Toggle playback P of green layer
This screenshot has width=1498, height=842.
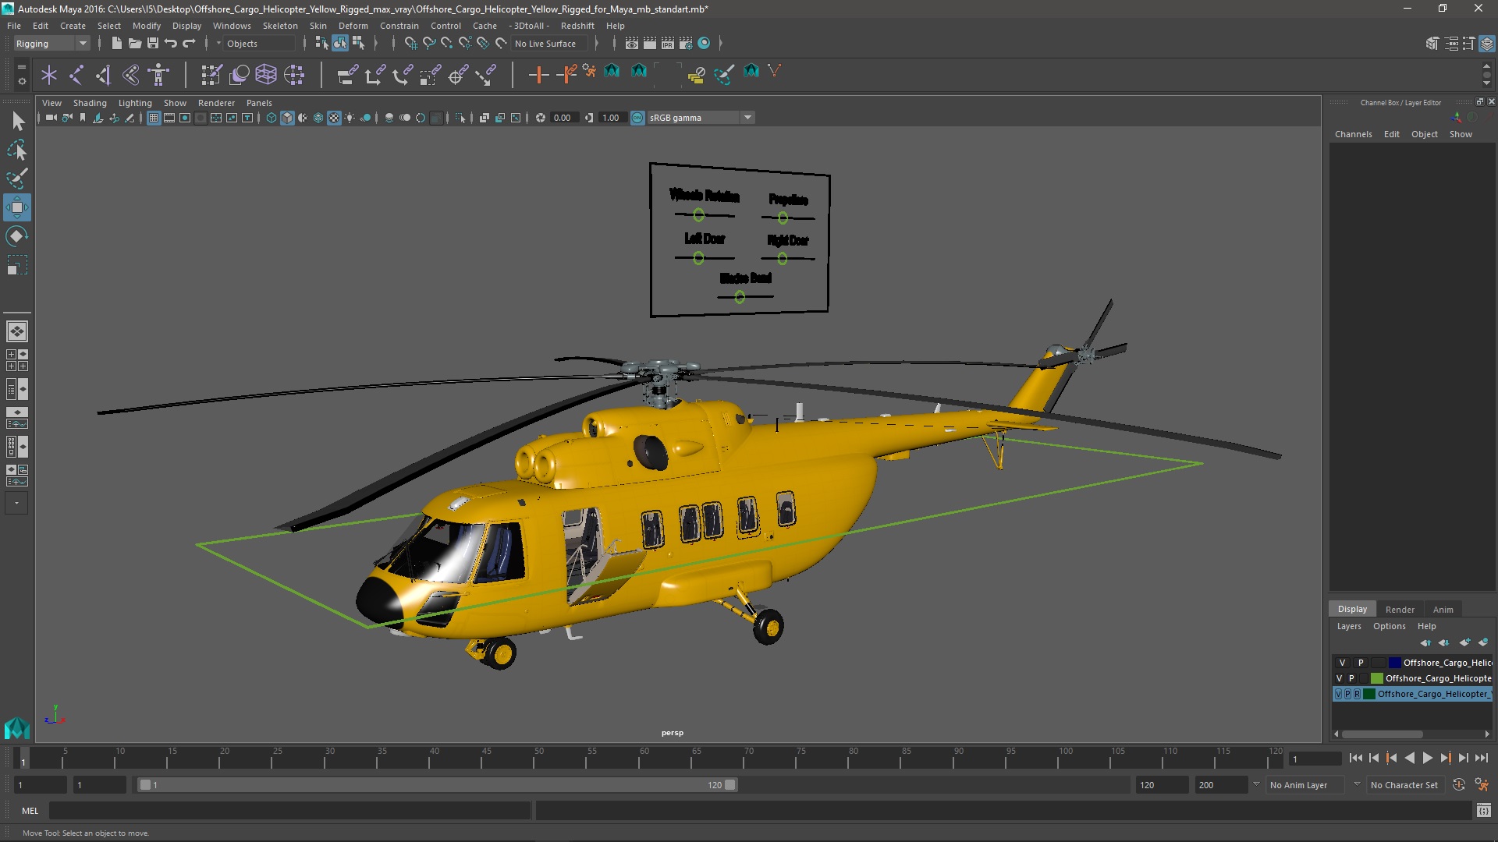click(x=1351, y=678)
